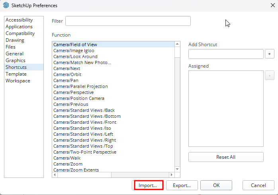
Task: Select Camera/Field of View function
Action: (114, 45)
